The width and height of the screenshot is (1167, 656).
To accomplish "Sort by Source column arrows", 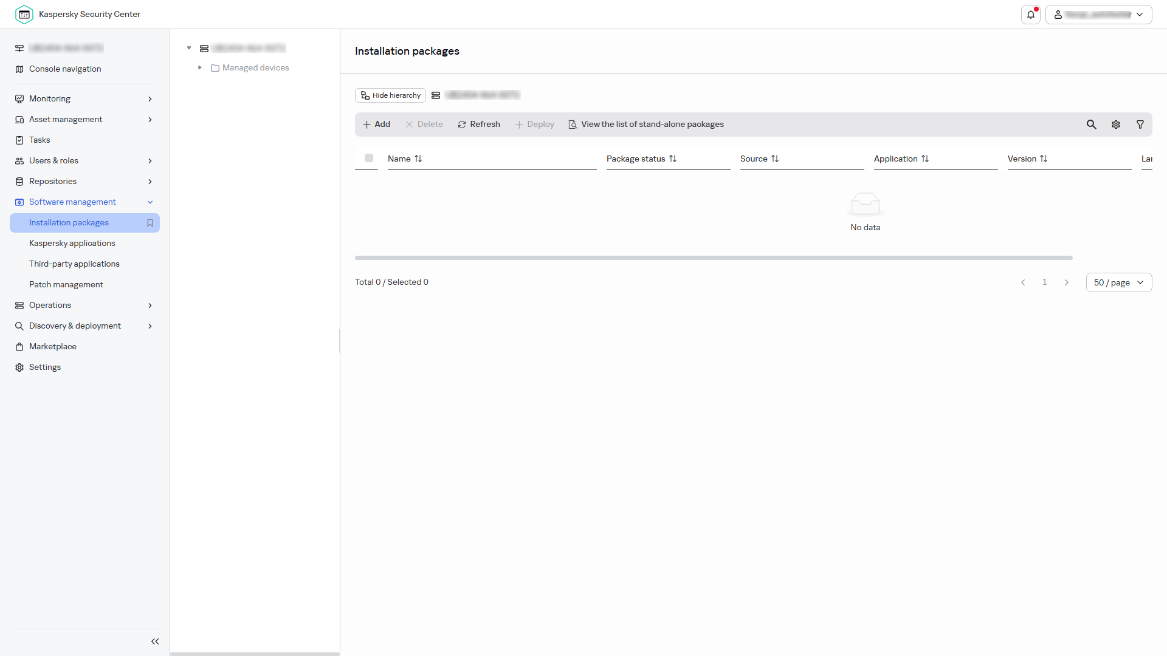I will [x=775, y=159].
